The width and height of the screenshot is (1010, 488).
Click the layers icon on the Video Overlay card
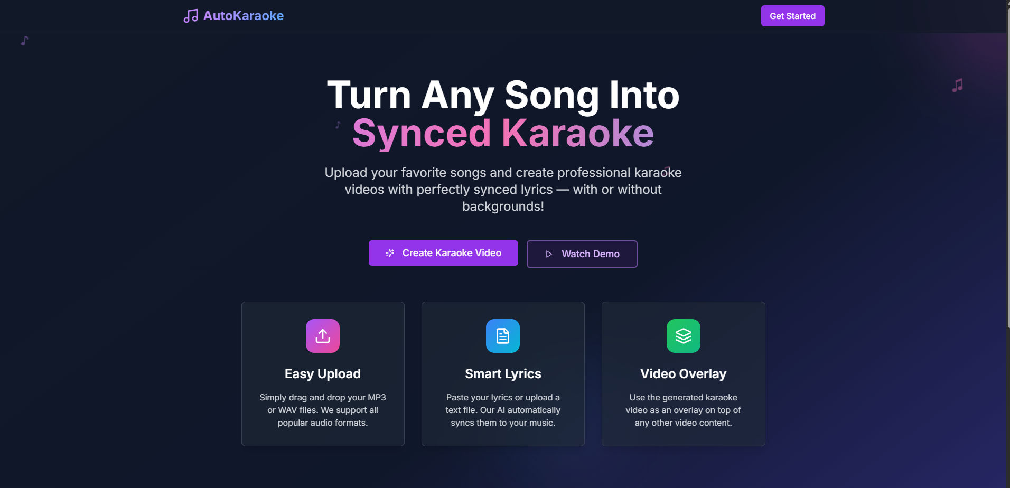click(683, 335)
